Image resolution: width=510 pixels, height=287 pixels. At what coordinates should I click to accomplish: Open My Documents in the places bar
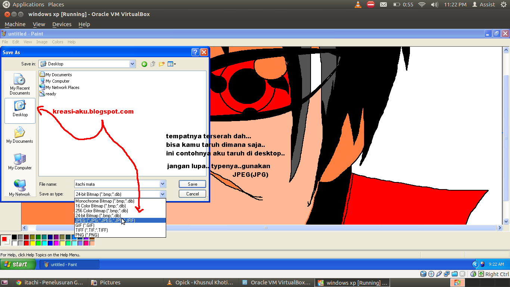coord(20,135)
